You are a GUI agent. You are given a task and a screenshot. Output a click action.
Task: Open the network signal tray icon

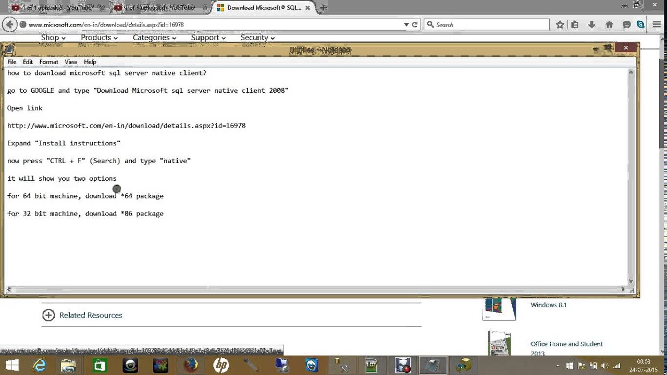(617, 366)
